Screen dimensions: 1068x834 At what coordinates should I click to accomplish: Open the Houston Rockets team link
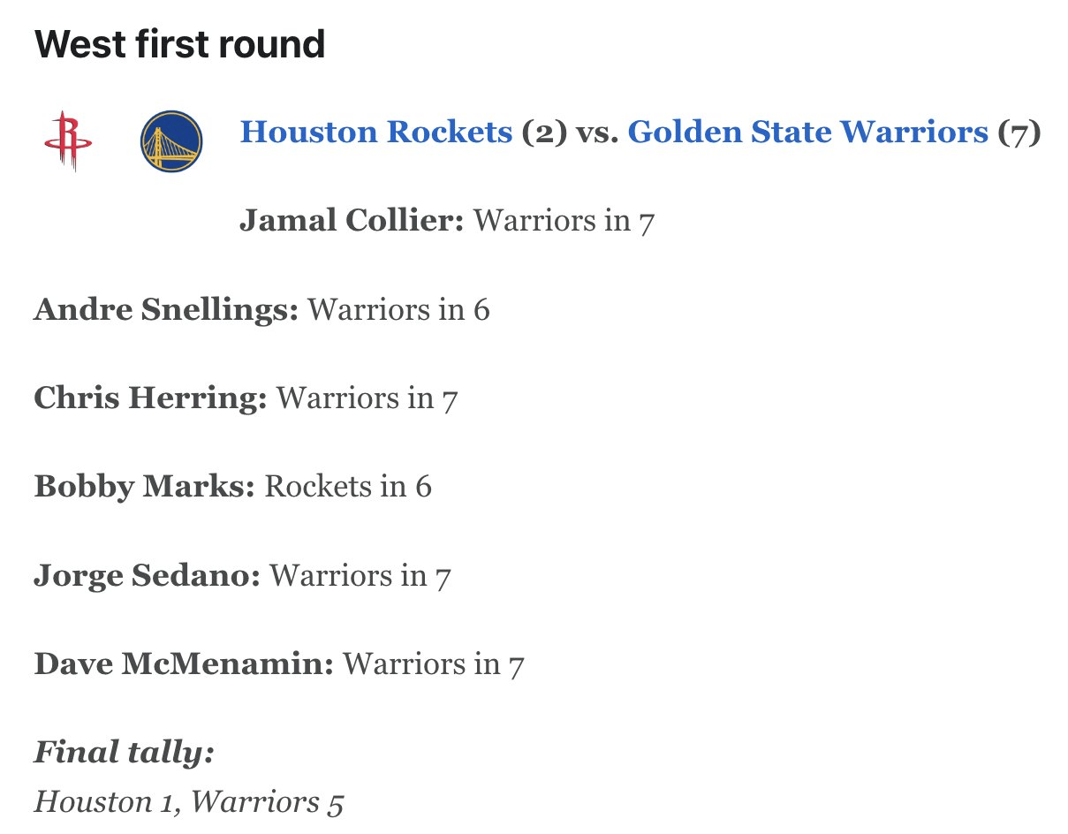click(375, 132)
